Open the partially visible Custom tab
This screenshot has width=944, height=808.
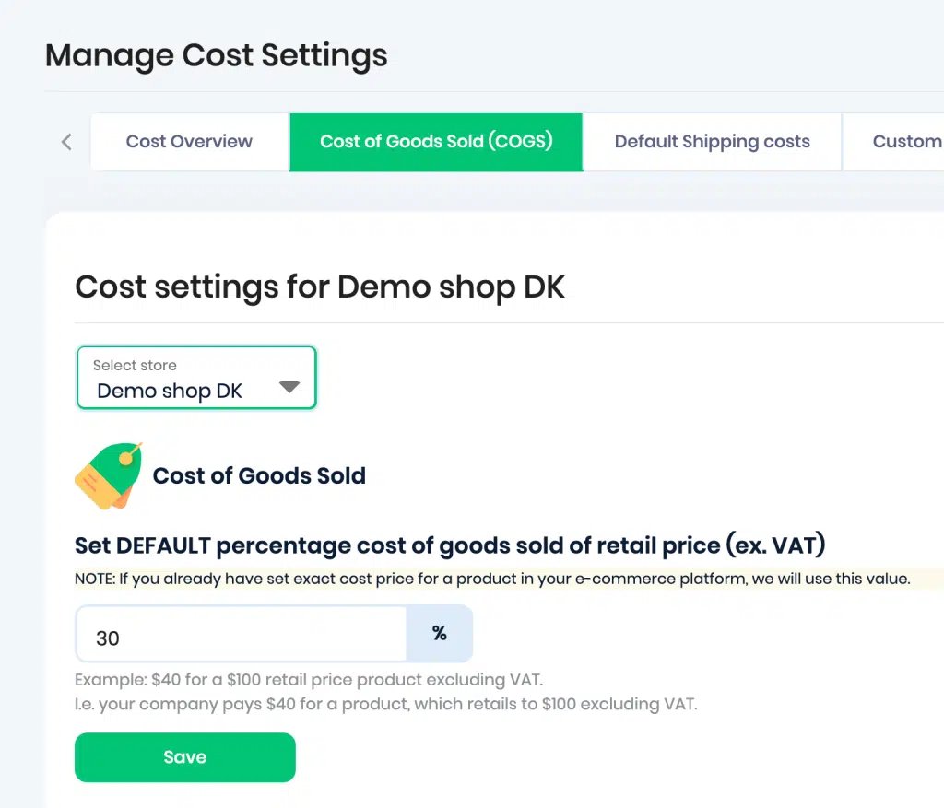point(894,142)
